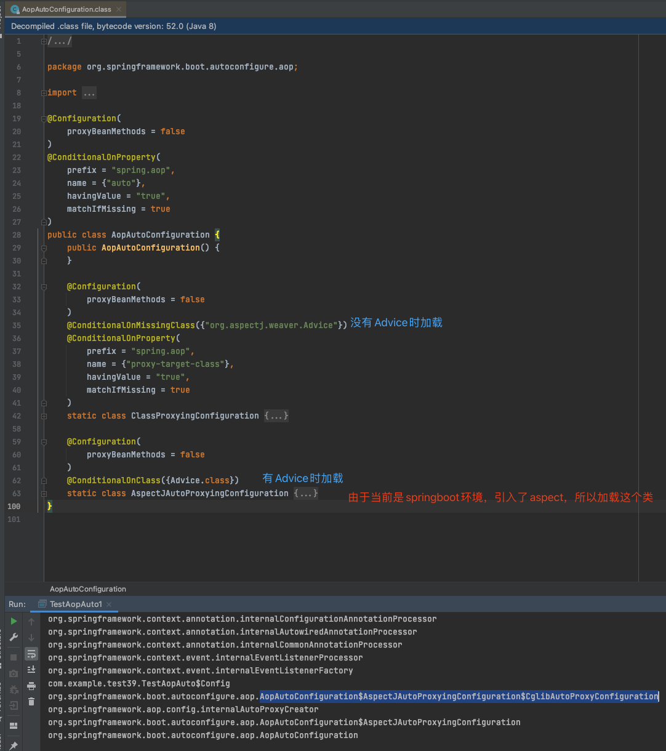Image resolution: width=666 pixels, height=751 pixels.
Task: Click @ConditionalOnClass({Advice.class}) on line 62
Action: coord(153,481)
